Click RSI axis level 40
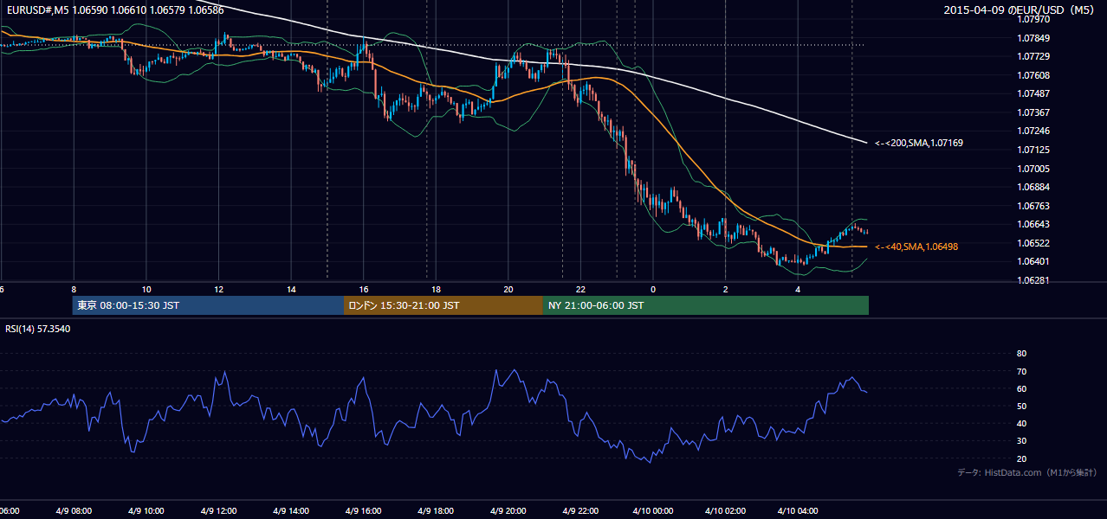Screen dimensions: 1107x519 [1021, 423]
